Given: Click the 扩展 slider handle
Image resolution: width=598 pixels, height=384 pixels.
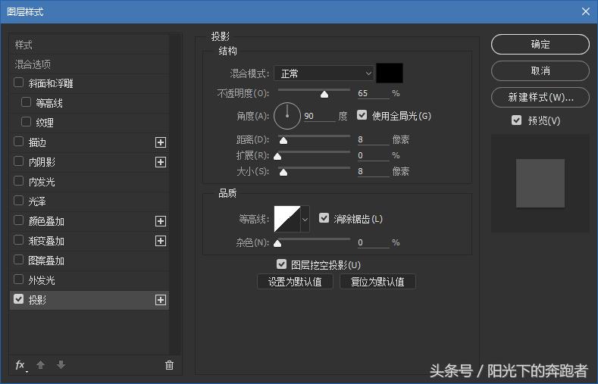Looking at the screenshot, I should tap(277, 156).
